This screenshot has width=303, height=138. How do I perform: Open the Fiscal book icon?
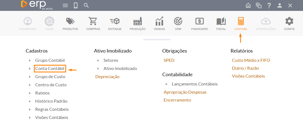221,23
